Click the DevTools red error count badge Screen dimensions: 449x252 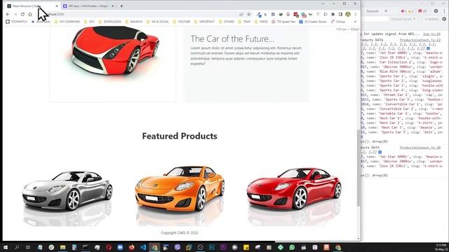[404, 11]
